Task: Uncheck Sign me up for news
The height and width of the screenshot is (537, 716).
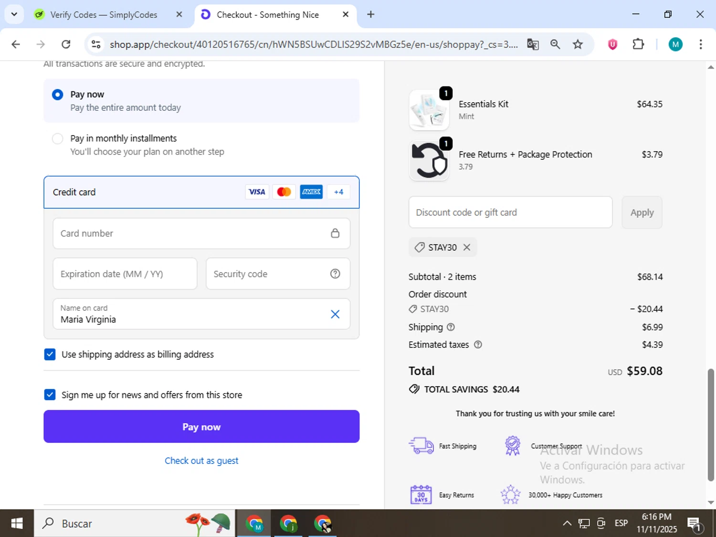Action: tap(50, 395)
